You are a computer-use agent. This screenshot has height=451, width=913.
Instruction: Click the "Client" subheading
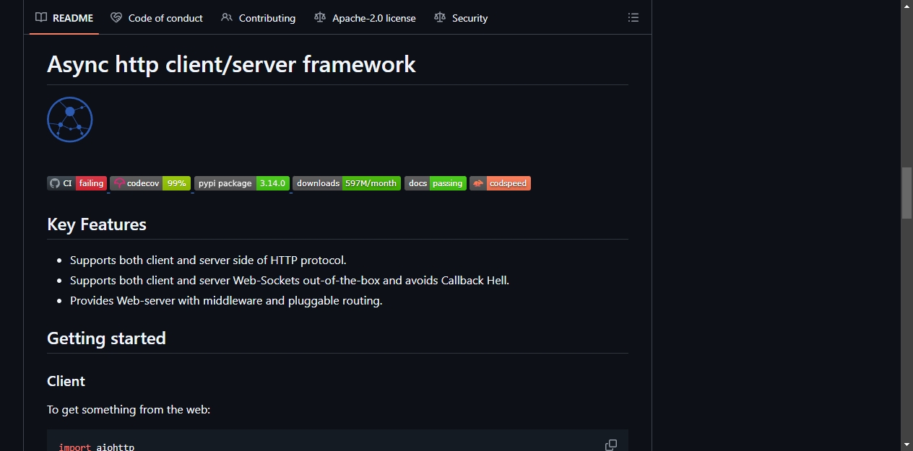pyautogui.click(x=66, y=381)
